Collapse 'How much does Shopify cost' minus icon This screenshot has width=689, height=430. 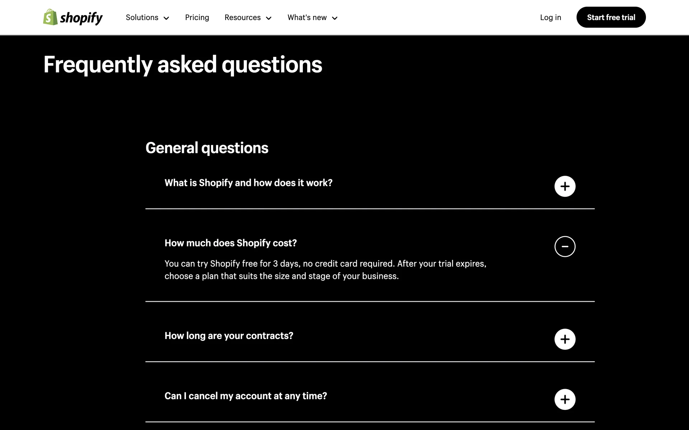coord(565,247)
